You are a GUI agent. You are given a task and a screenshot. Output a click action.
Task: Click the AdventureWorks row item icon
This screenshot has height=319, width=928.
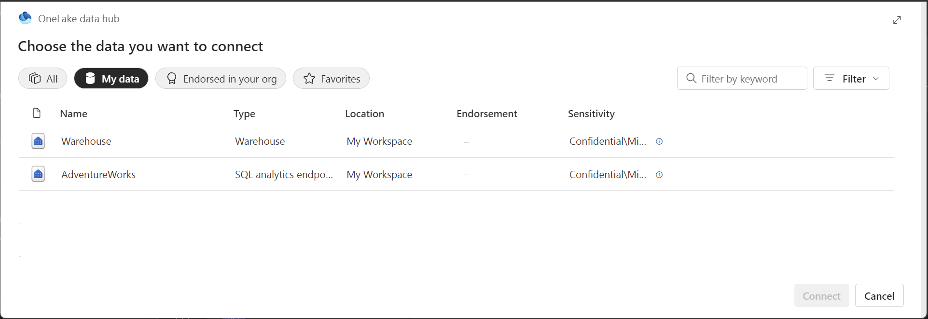click(38, 174)
